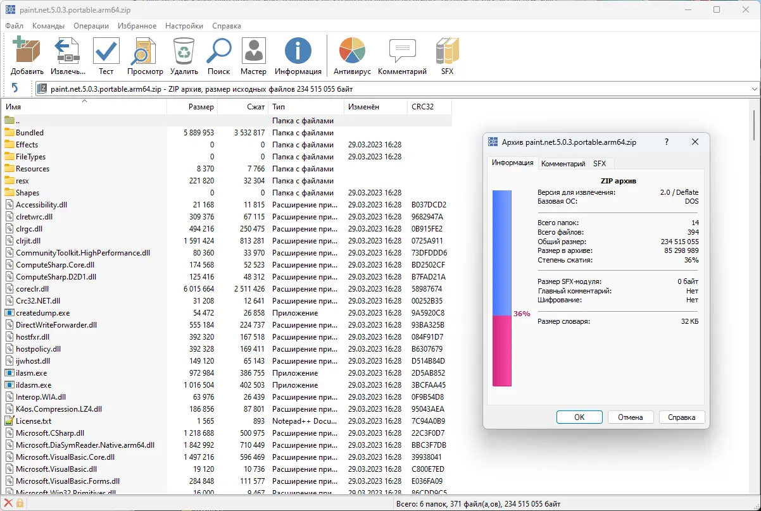Click the Информация toolbar icon

(x=298, y=51)
